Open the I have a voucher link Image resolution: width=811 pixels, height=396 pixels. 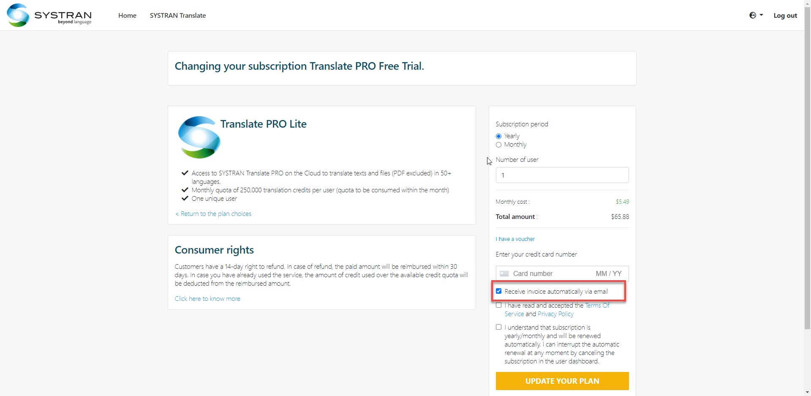tap(515, 239)
